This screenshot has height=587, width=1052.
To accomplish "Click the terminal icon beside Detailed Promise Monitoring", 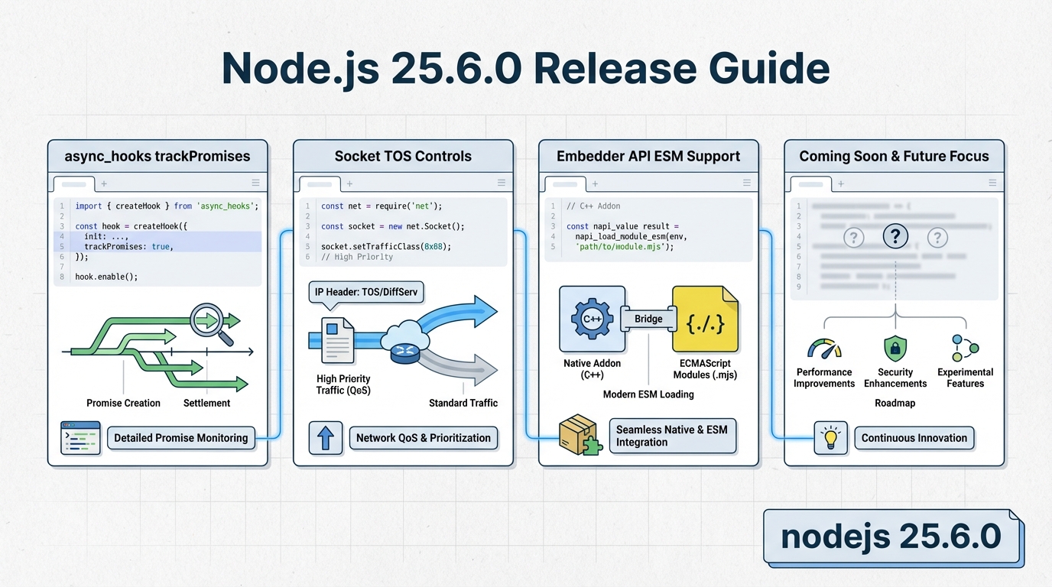I will tap(80, 438).
